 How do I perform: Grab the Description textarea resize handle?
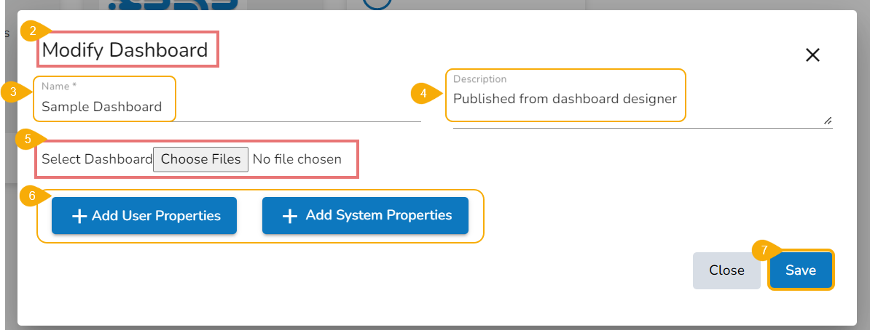(x=828, y=121)
